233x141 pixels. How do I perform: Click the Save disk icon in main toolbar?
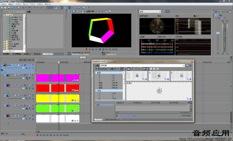9,7
